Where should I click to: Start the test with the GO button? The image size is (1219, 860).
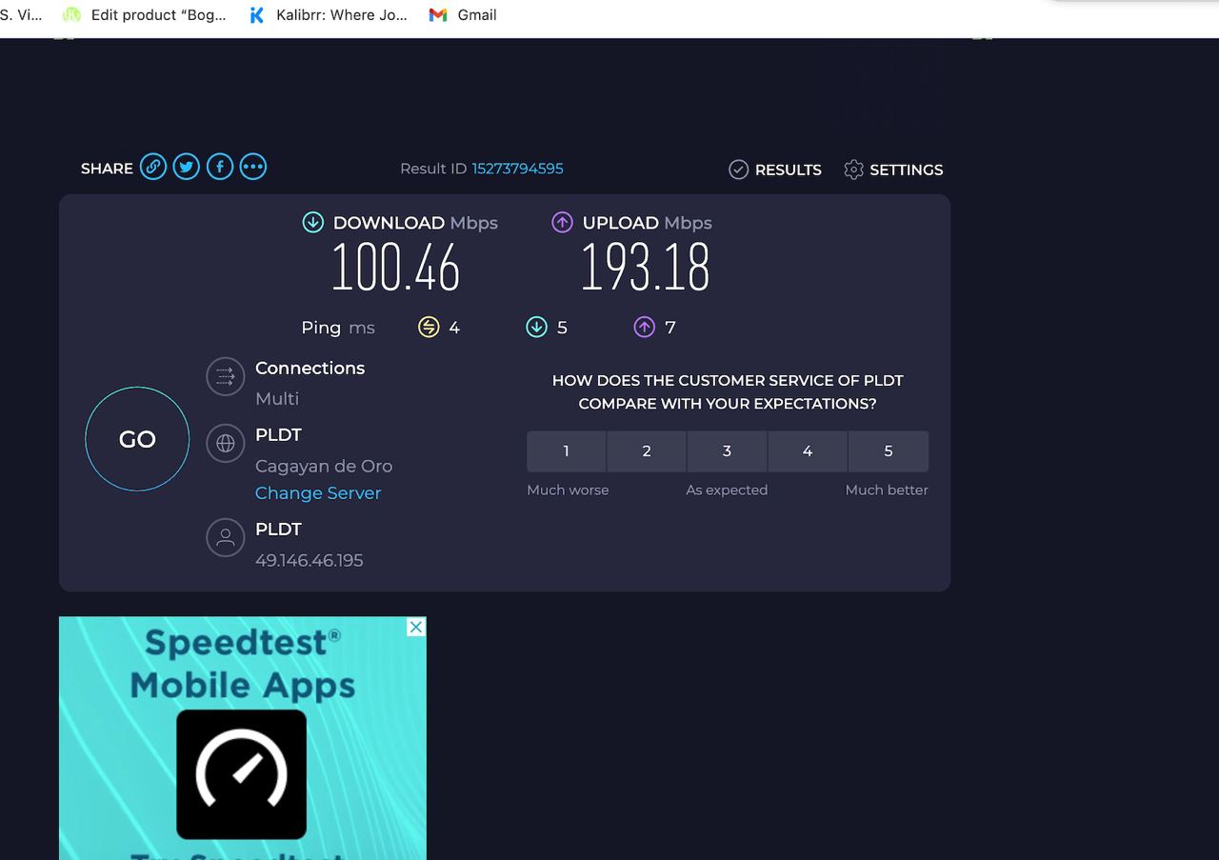click(137, 439)
